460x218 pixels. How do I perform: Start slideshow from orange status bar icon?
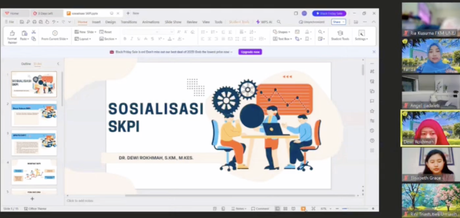303,209
